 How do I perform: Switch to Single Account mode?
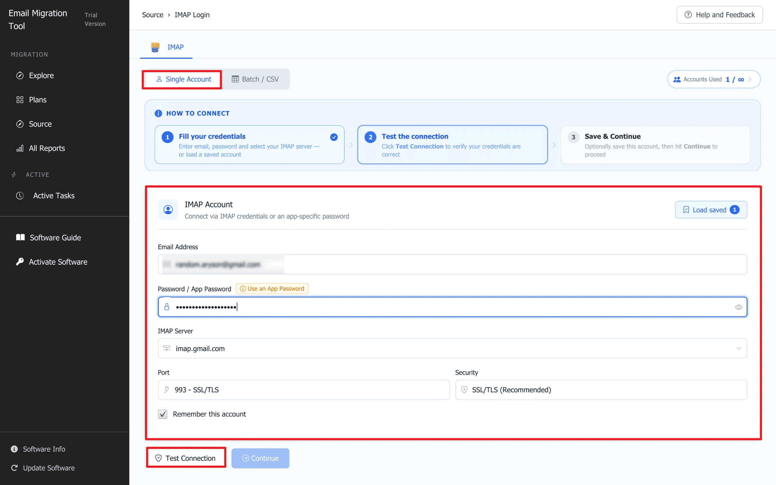click(183, 79)
